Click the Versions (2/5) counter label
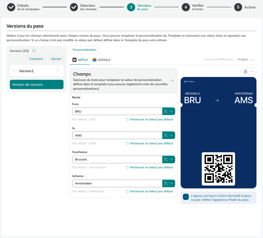The width and height of the screenshot is (263, 238). click(19, 51)
